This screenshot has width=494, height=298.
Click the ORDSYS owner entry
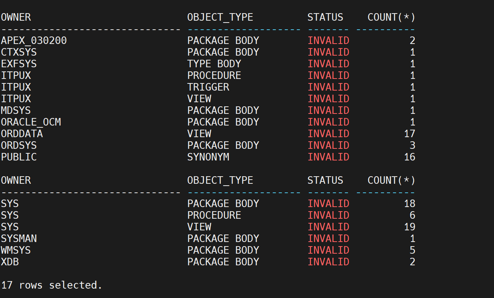coord(19,145)
